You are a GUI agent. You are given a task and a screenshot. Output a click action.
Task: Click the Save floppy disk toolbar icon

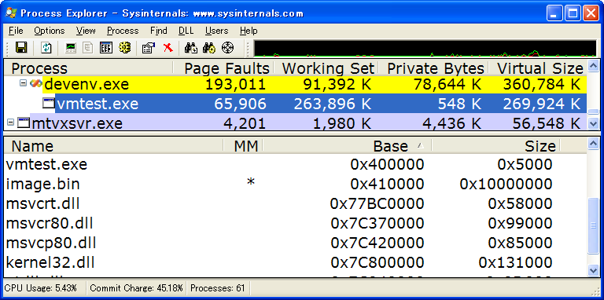point(20,48)
